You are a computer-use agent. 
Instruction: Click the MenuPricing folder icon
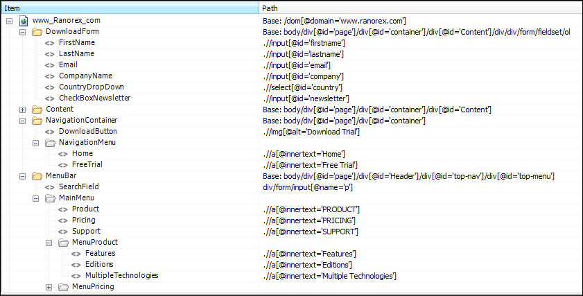pos(63,287)
